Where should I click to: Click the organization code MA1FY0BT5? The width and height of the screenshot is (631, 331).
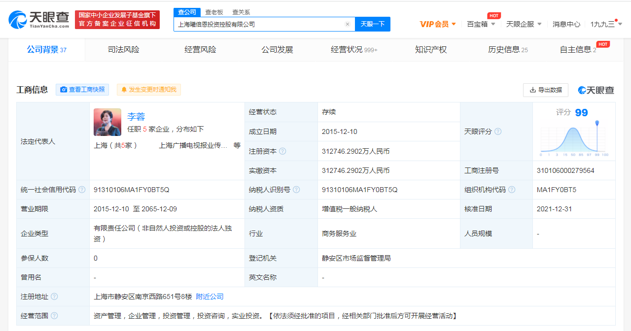[557, 190]
